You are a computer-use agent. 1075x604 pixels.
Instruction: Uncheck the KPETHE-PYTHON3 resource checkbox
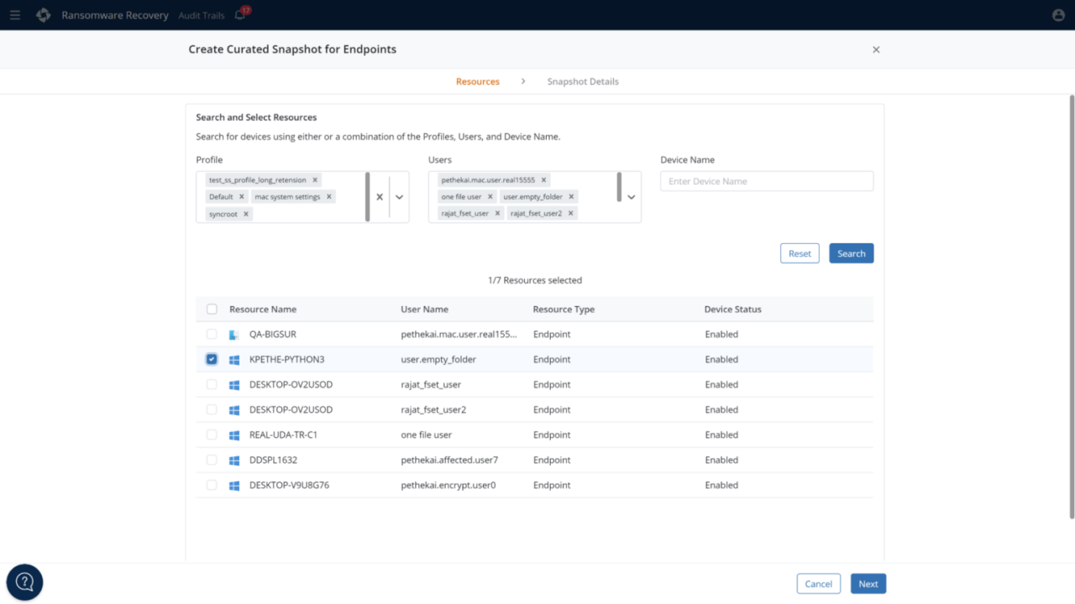click(212, 359)
